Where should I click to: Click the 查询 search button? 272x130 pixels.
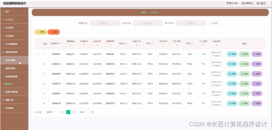coord(214,23)
